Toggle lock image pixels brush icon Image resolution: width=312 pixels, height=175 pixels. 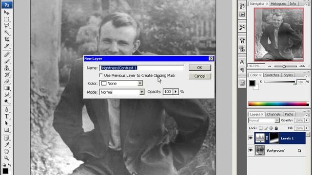point(266,128)
